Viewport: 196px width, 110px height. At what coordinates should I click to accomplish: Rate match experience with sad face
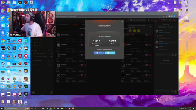(139, 31)
